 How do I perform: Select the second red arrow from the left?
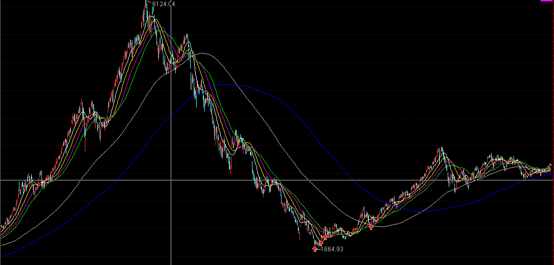click(321, 243)
